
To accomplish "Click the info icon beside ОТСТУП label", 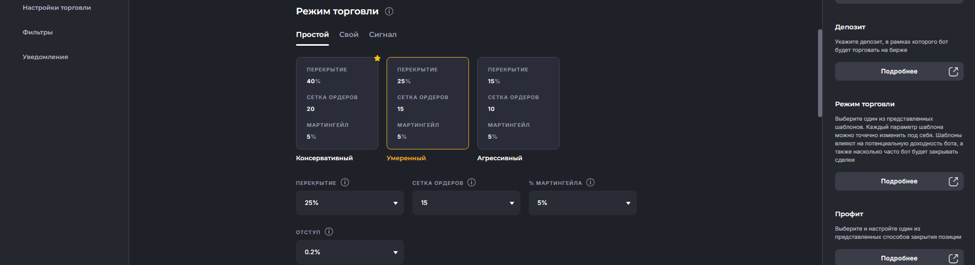I will 329,232.
